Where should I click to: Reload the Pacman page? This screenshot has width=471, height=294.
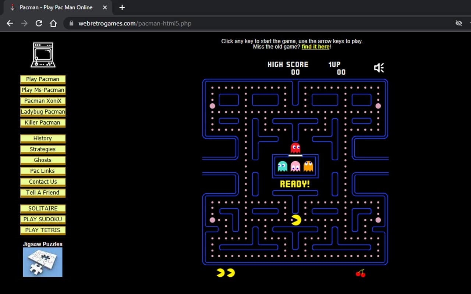click(x=39, y=23)
